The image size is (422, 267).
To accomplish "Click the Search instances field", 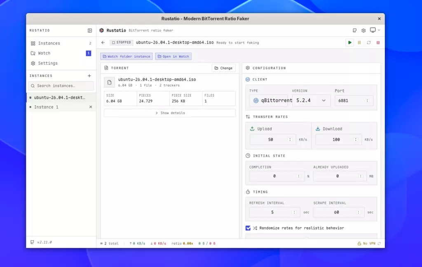I will [61, 86].
